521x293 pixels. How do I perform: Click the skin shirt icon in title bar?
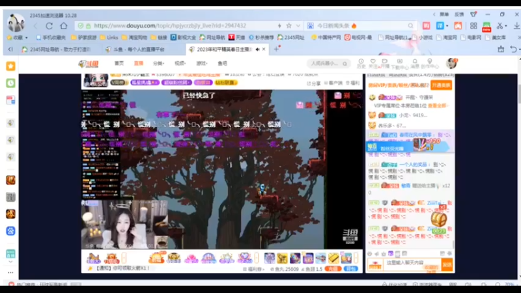473,14
